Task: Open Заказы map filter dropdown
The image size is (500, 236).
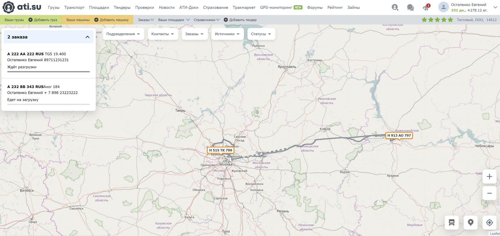Action: 195,34
